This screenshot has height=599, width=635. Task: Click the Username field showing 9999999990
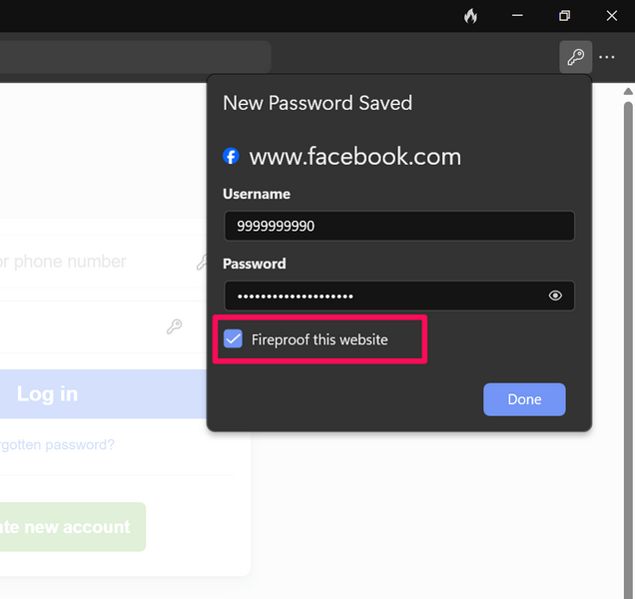pyautogui.click(x=398, y=226)
